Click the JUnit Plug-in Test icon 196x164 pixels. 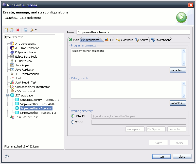[x=12, y=82]
